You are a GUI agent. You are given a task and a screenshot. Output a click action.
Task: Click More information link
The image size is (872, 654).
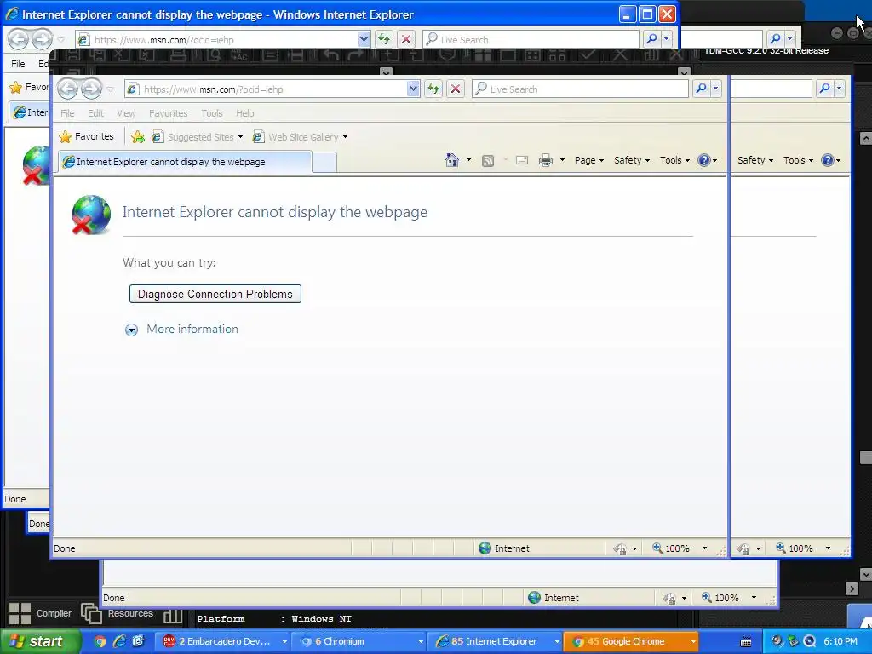click(192, 329)
